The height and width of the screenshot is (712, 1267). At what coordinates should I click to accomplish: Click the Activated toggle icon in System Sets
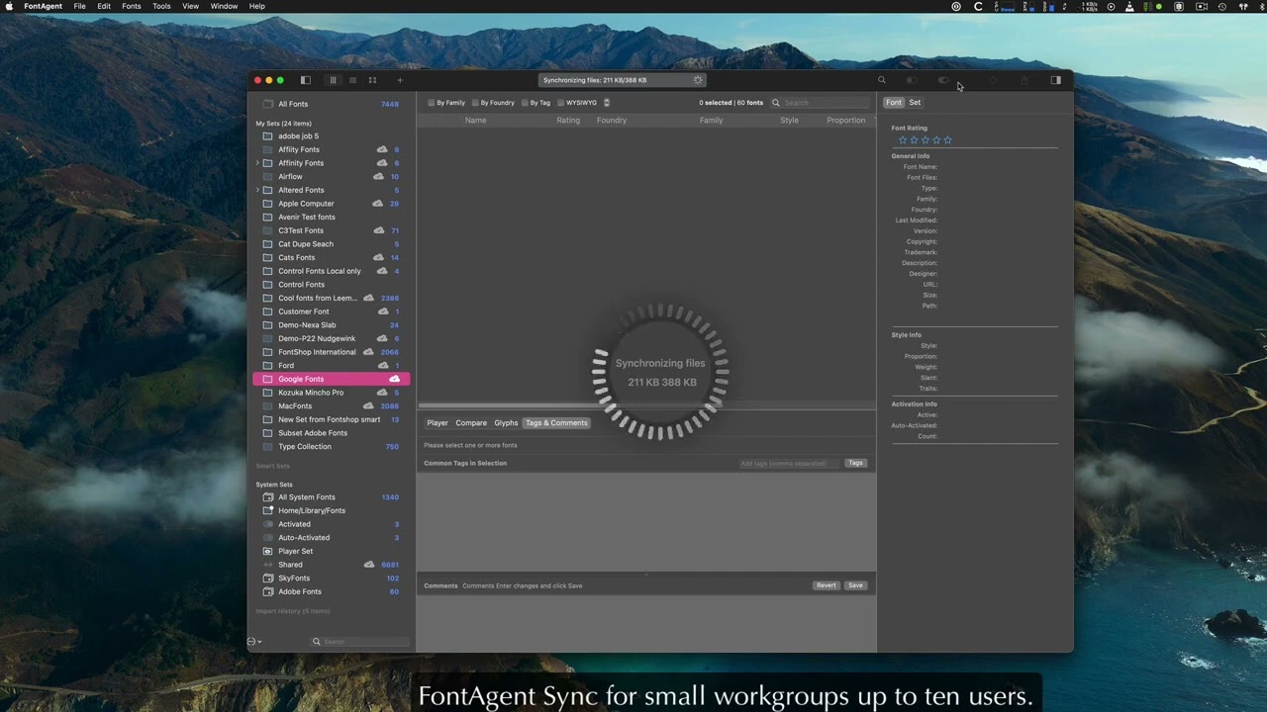click(x=267, y=524)
